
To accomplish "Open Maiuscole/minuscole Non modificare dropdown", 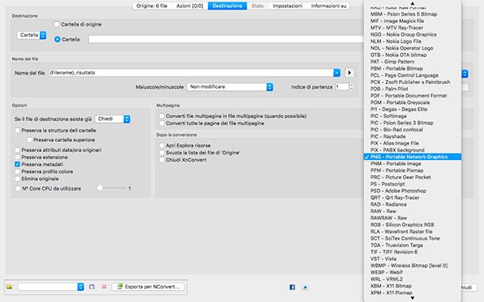I will (x=230, y=87).
